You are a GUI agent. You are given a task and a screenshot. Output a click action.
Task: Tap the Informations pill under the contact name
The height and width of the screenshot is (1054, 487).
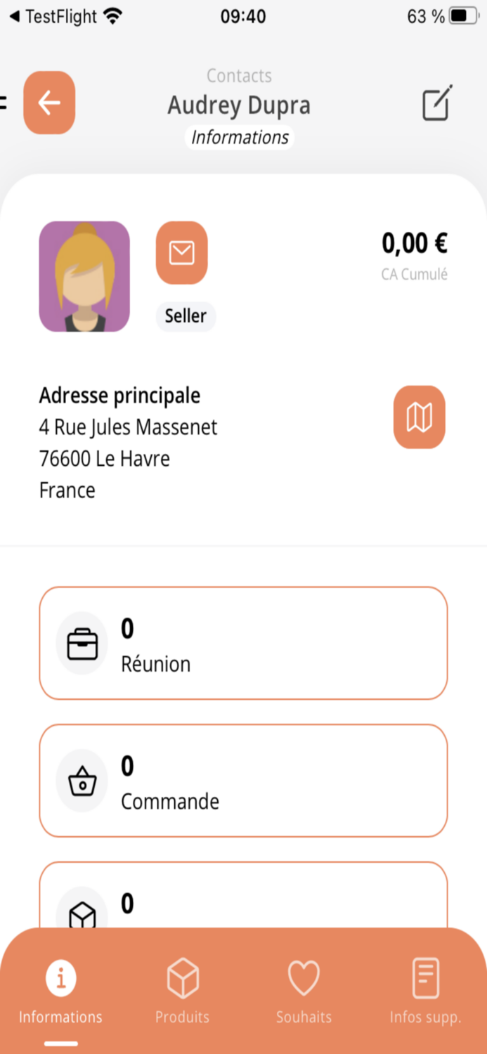coord(239,137)
